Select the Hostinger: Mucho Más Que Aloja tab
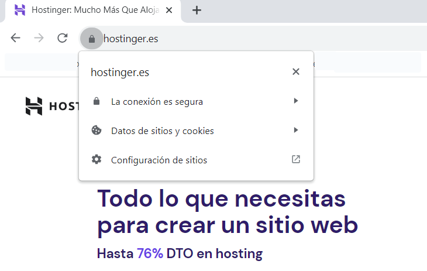The width and height of the screenshot is (427, 271). pos(93,11)
